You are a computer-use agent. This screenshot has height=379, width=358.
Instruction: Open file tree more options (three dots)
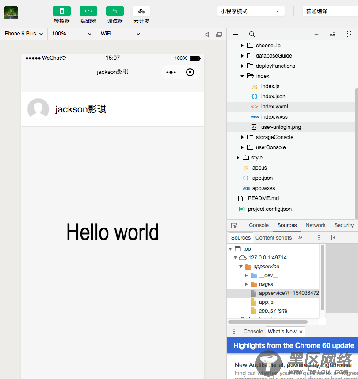coord(316,35)
